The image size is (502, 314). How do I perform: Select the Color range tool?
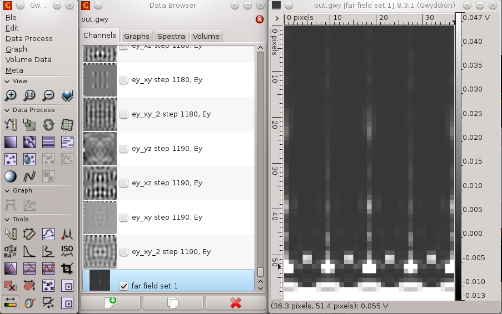pyautogui.click(x=11, y=303)
